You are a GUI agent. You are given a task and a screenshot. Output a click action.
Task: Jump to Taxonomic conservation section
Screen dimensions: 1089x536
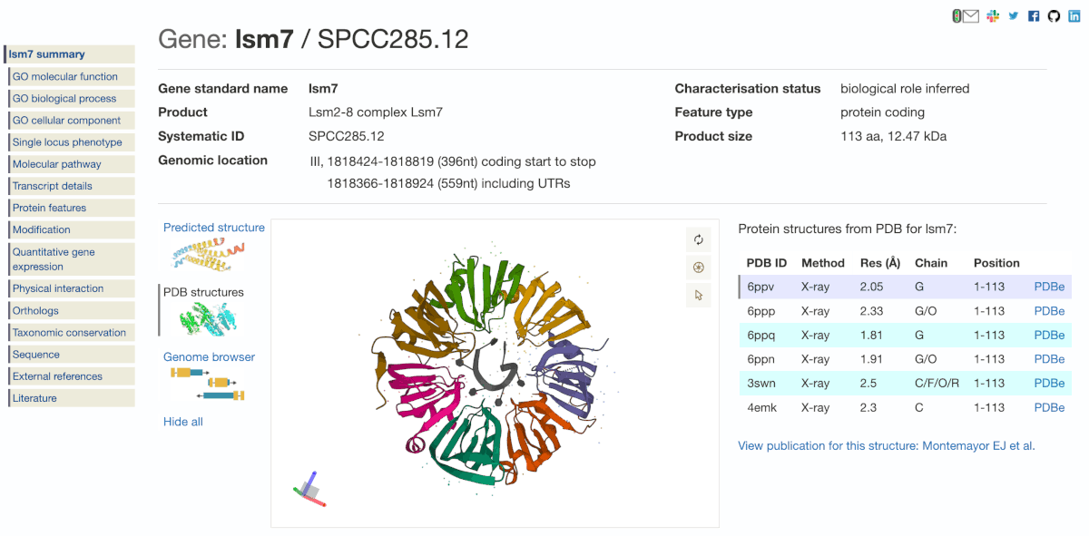(x=70, y=333)
